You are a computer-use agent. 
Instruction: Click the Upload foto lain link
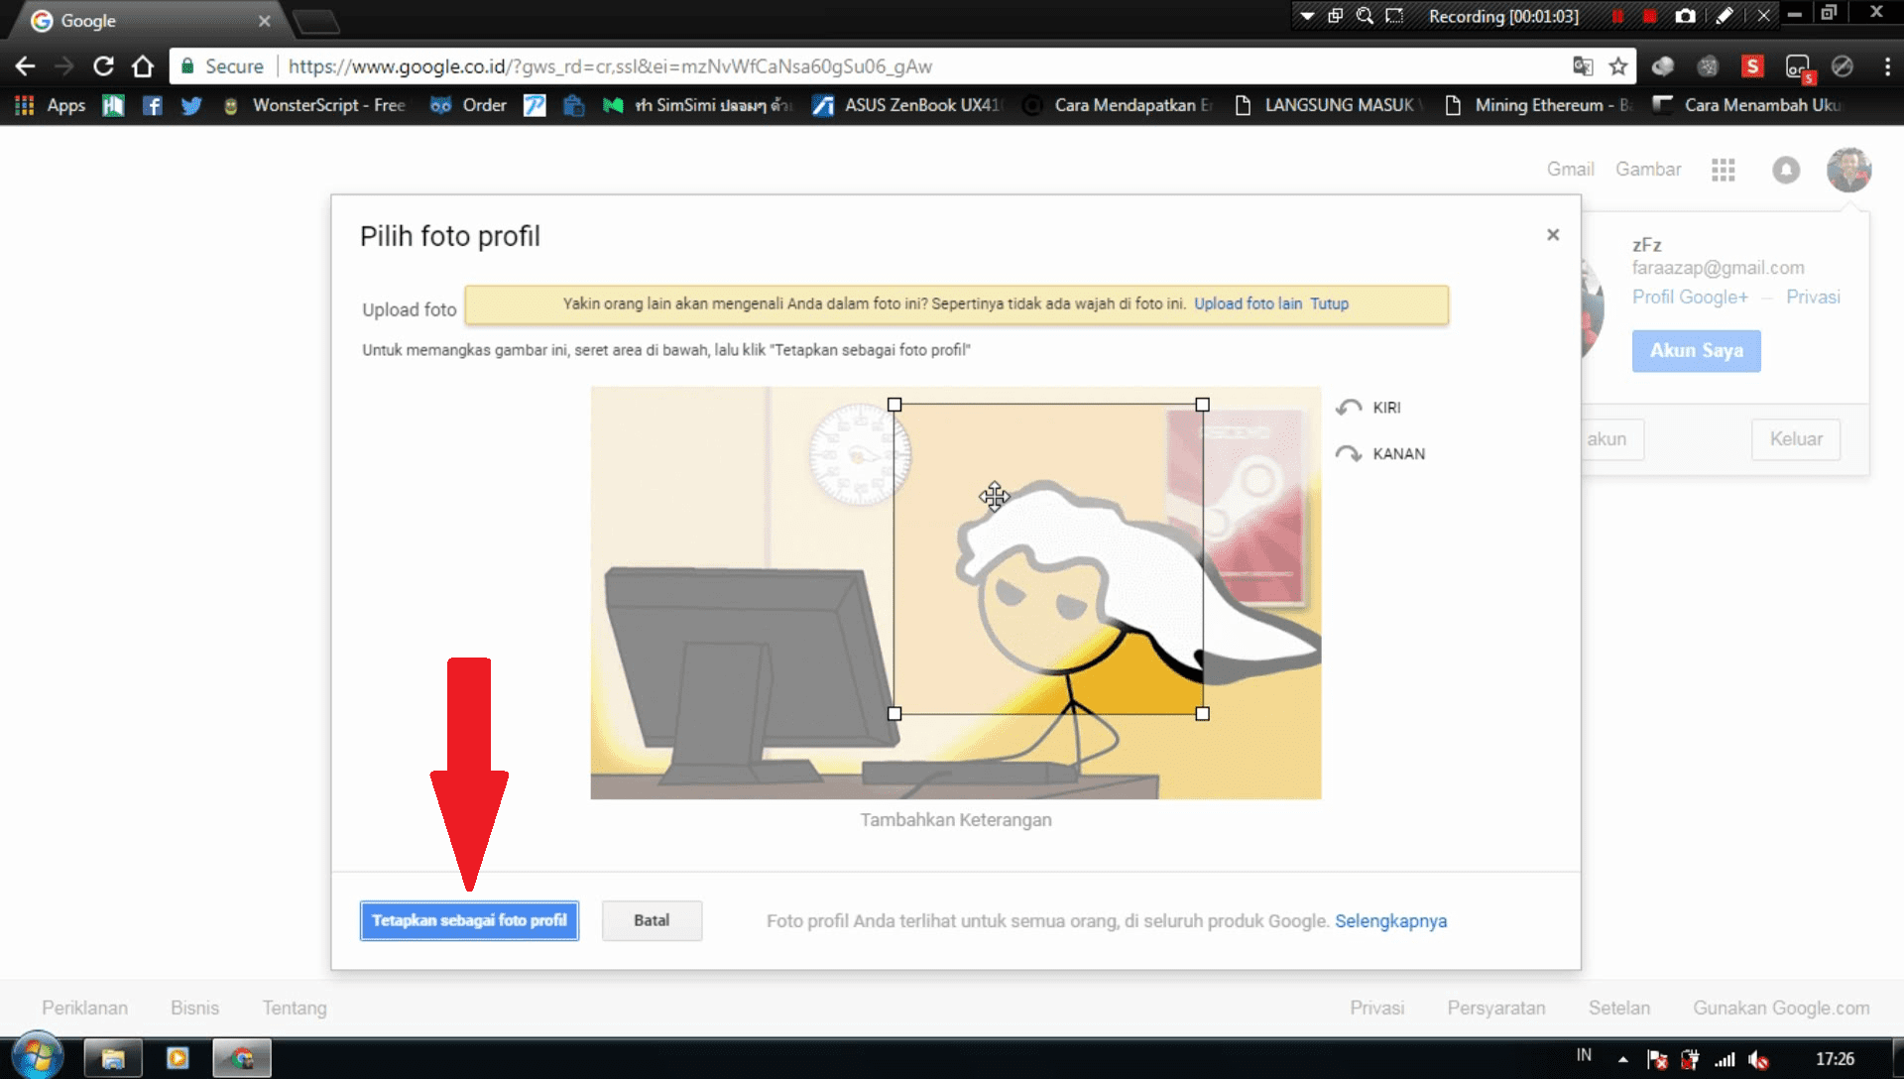coord(1247,303)
